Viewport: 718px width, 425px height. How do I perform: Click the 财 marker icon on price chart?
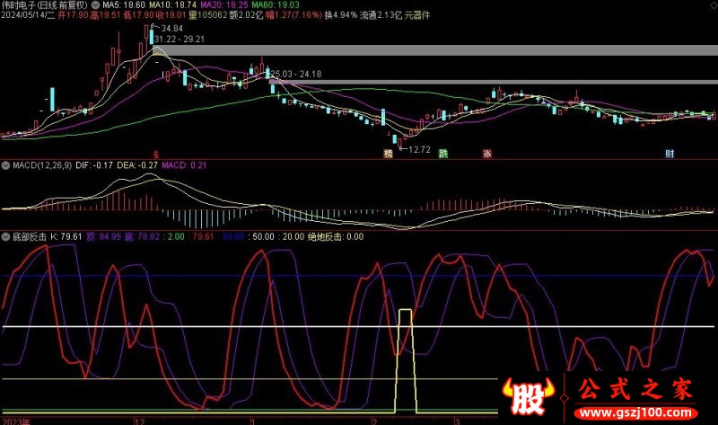pos(670,154)
